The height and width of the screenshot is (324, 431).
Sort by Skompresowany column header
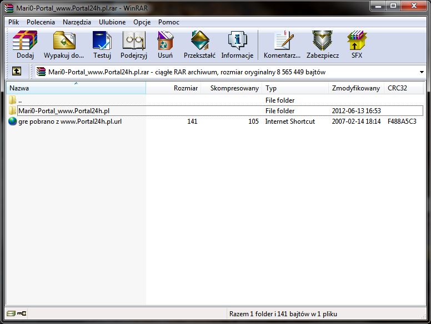coord(232,88)
